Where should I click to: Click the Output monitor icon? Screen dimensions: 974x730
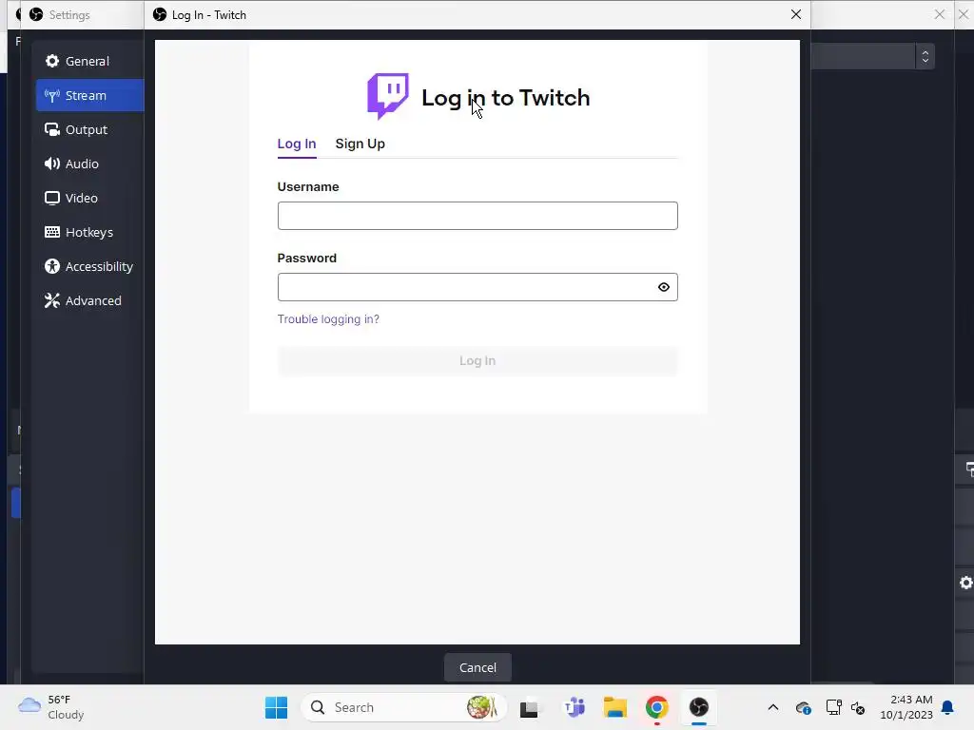click(52, 129)
